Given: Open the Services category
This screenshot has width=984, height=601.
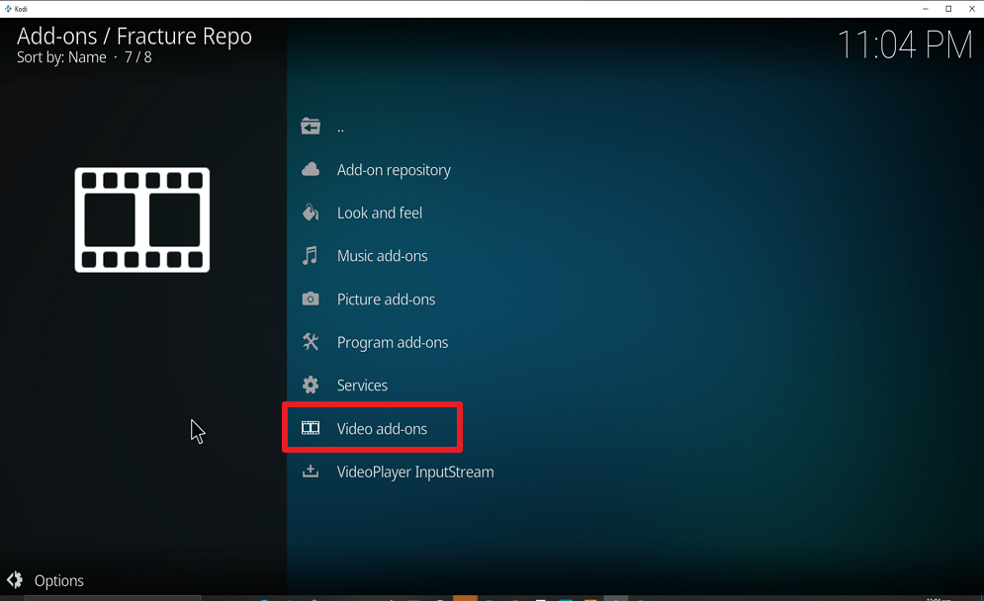Looking at the screenshot, I should tap(362, 386).
